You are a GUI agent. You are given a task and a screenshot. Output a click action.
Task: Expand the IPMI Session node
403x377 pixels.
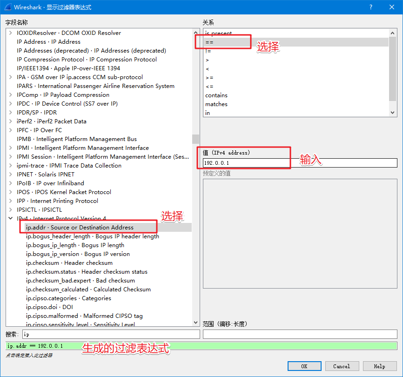[11, 157]
